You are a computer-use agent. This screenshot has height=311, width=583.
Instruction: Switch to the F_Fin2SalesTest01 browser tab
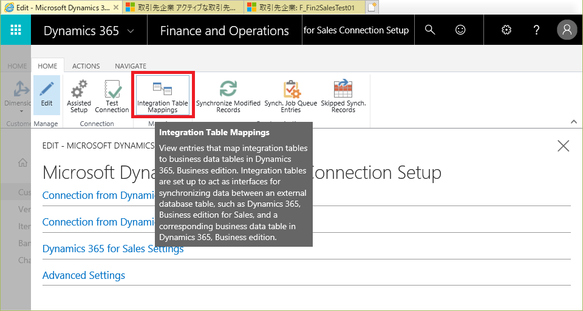pos(304,7)
